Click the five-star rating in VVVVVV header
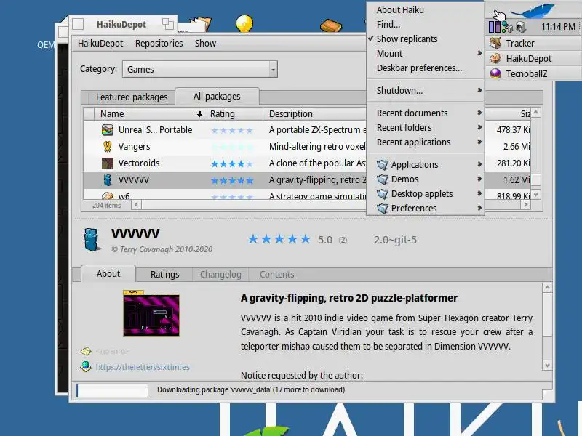Screen dimensions: 582x436 point(279,240)
